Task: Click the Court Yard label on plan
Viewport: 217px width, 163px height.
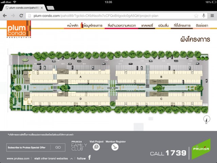Action: 113,88
